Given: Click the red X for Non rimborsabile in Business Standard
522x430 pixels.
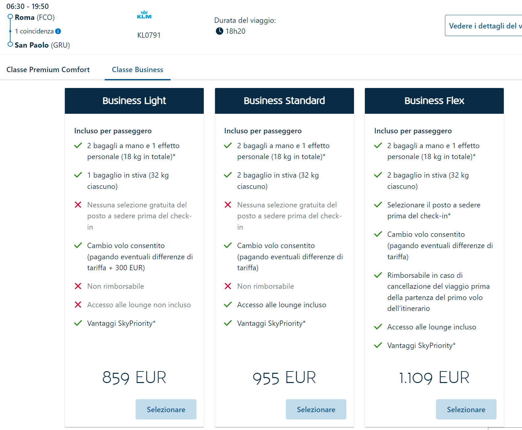Looking at the screenshot, I should (228, 286).
